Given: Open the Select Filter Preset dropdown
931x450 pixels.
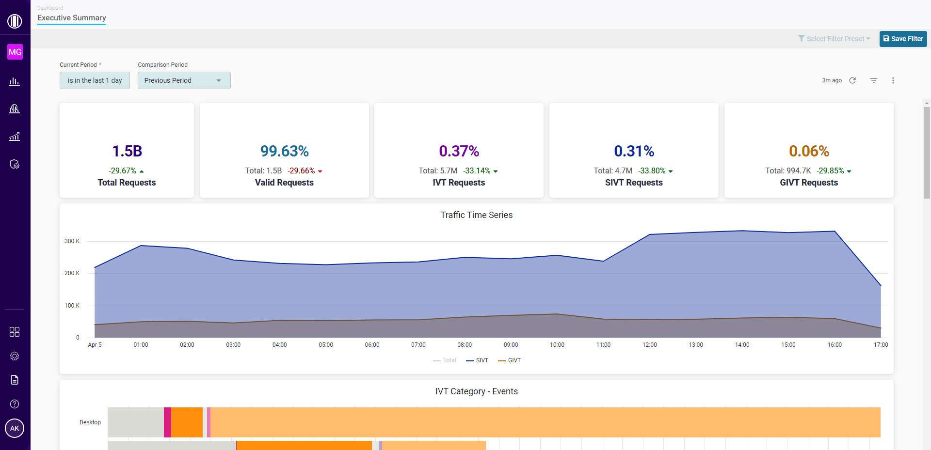Looking at the screenshot, I should (x=834, y=39).
